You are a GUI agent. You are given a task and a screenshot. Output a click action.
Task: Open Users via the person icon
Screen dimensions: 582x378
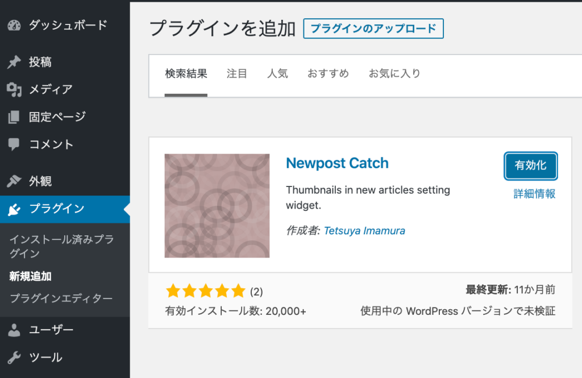coord(14,330)
